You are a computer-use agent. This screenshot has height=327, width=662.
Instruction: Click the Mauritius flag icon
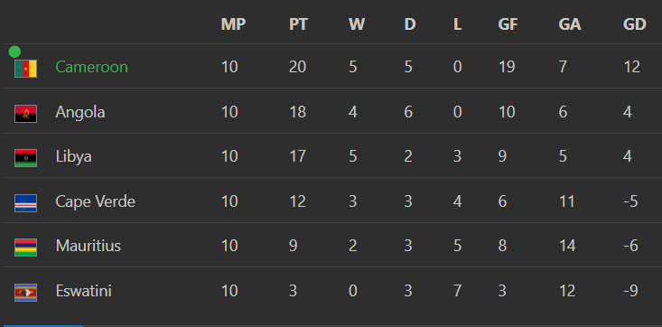(x=26, y=248)
